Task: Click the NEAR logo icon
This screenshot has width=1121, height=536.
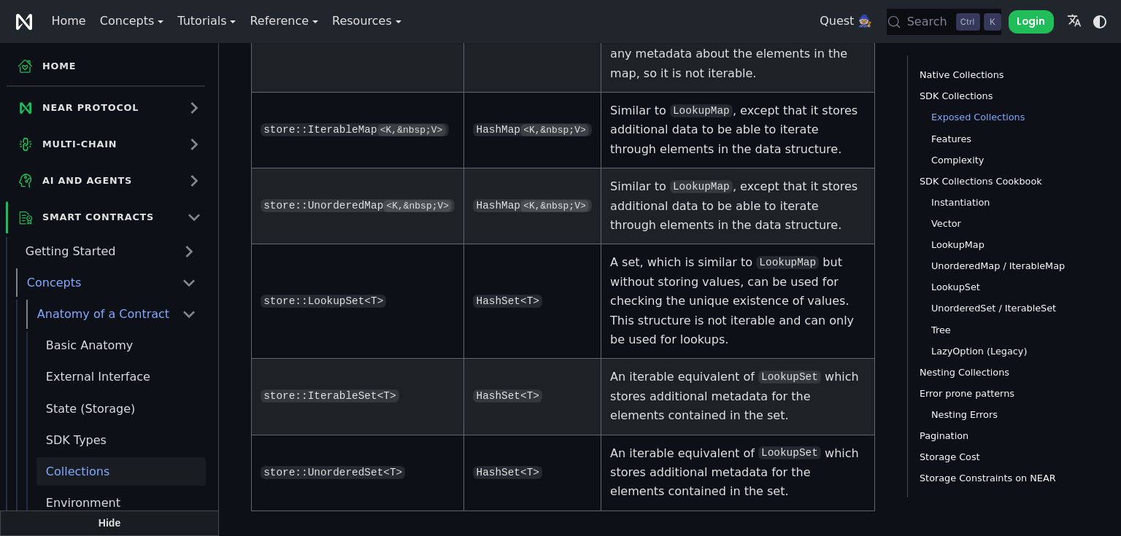Action: (x=24, y=21)
